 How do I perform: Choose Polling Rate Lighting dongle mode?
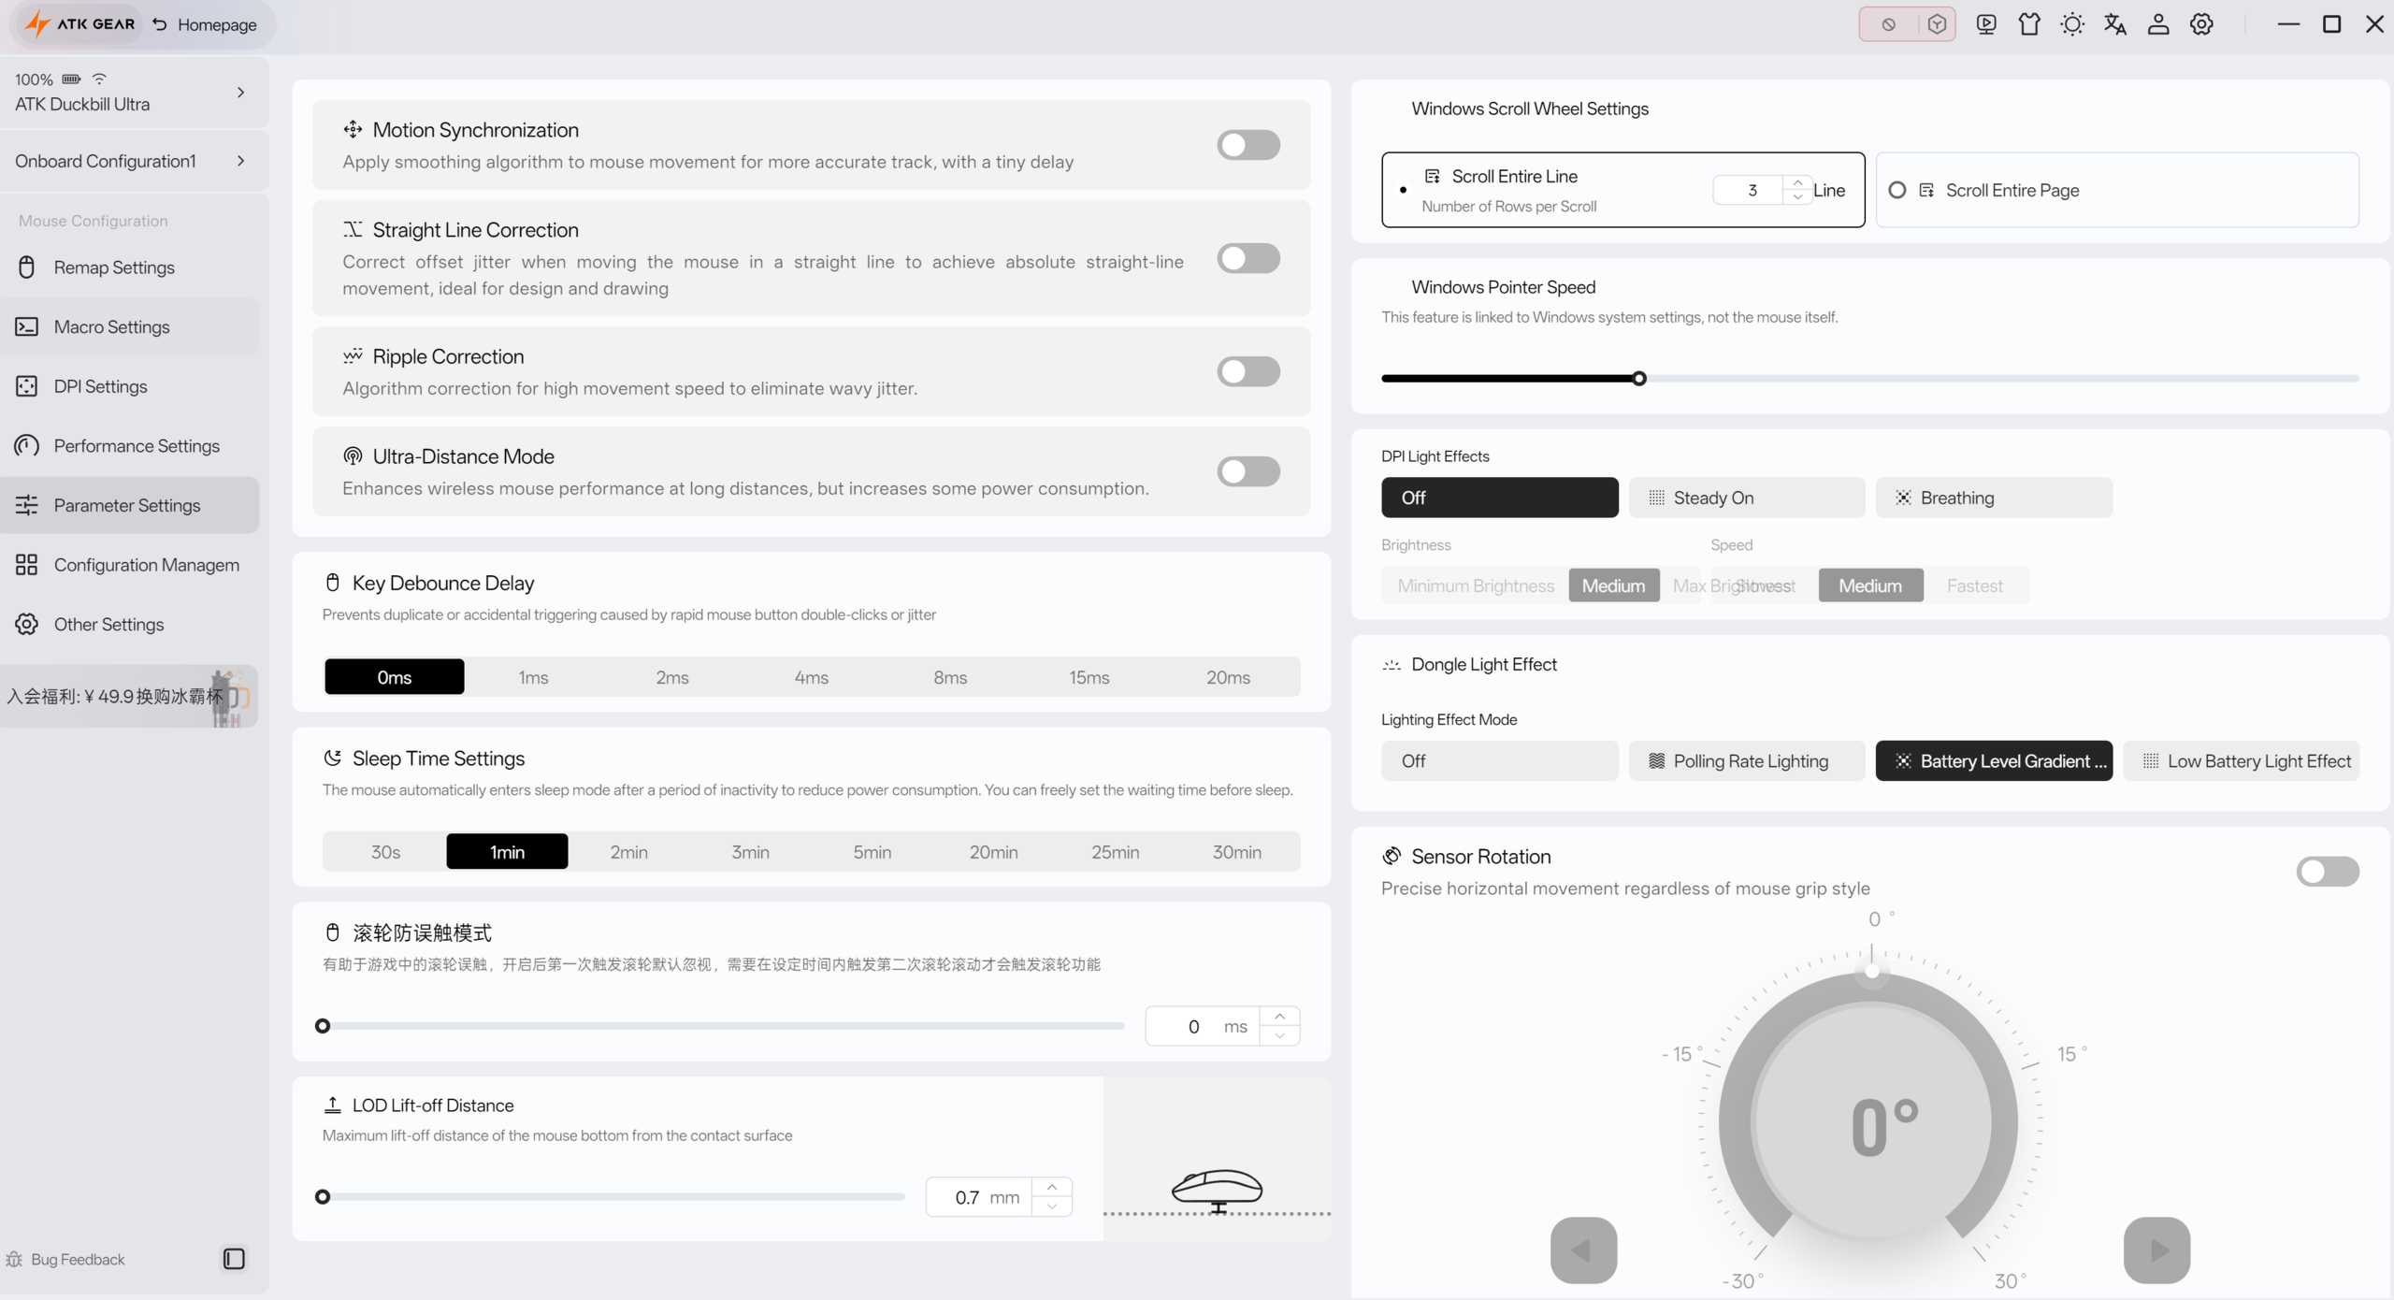(x=1746, y=761)
